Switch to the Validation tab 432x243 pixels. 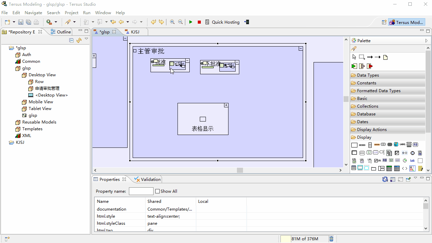[x=147, y=179]
